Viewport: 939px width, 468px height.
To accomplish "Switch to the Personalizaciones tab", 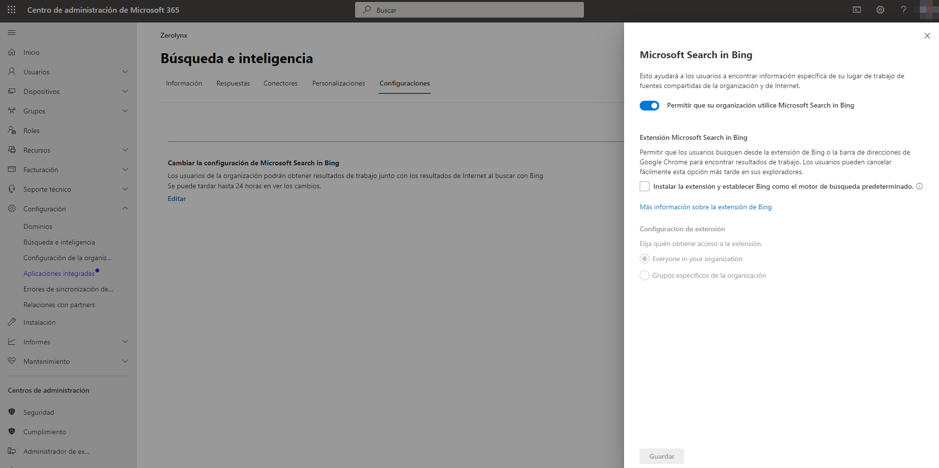I will click(x=338, y=83).
